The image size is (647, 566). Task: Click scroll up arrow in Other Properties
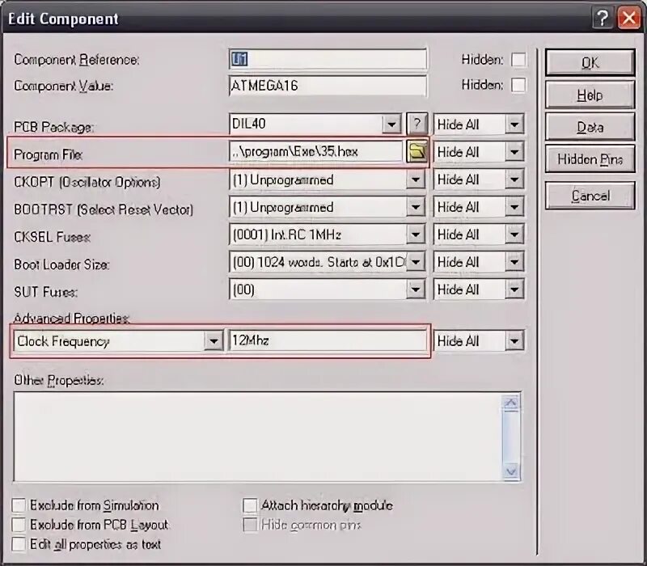(x=511, y=402)
